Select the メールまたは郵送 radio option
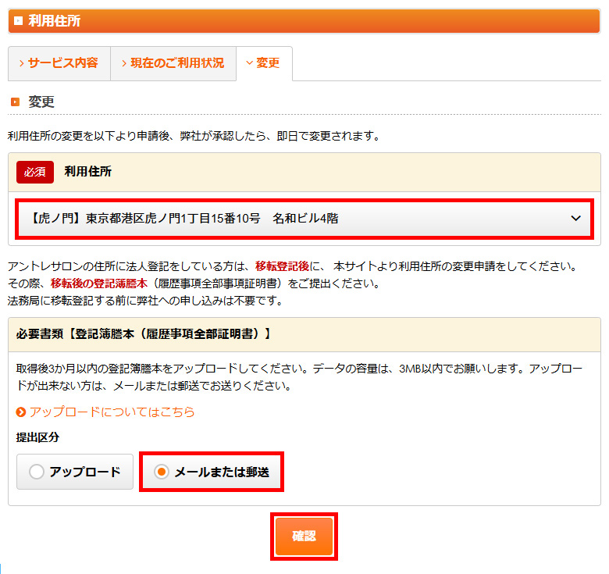Screen dimensions: 609x574 (x=162, y=472)
